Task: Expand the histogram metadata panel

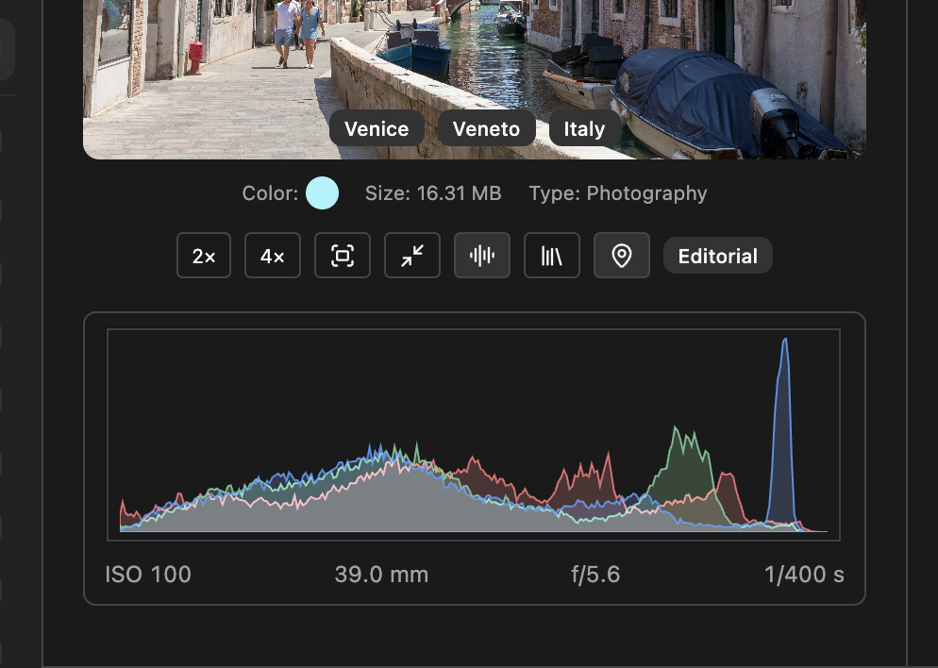Action: tap(474, 458)
